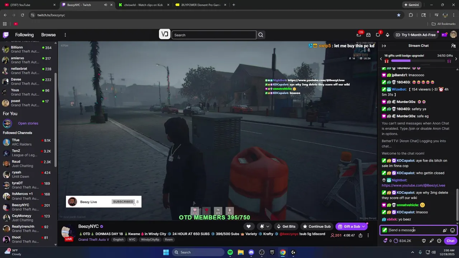Open Spotify from the taskbar
459x258 pixels.
[x=230, y=252]
